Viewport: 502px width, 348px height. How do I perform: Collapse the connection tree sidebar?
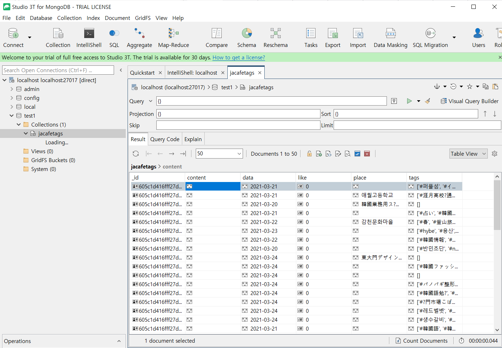(x=121, y=70)
